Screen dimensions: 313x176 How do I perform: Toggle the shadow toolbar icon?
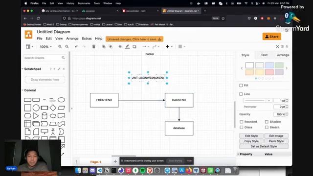tap(134, 46)
